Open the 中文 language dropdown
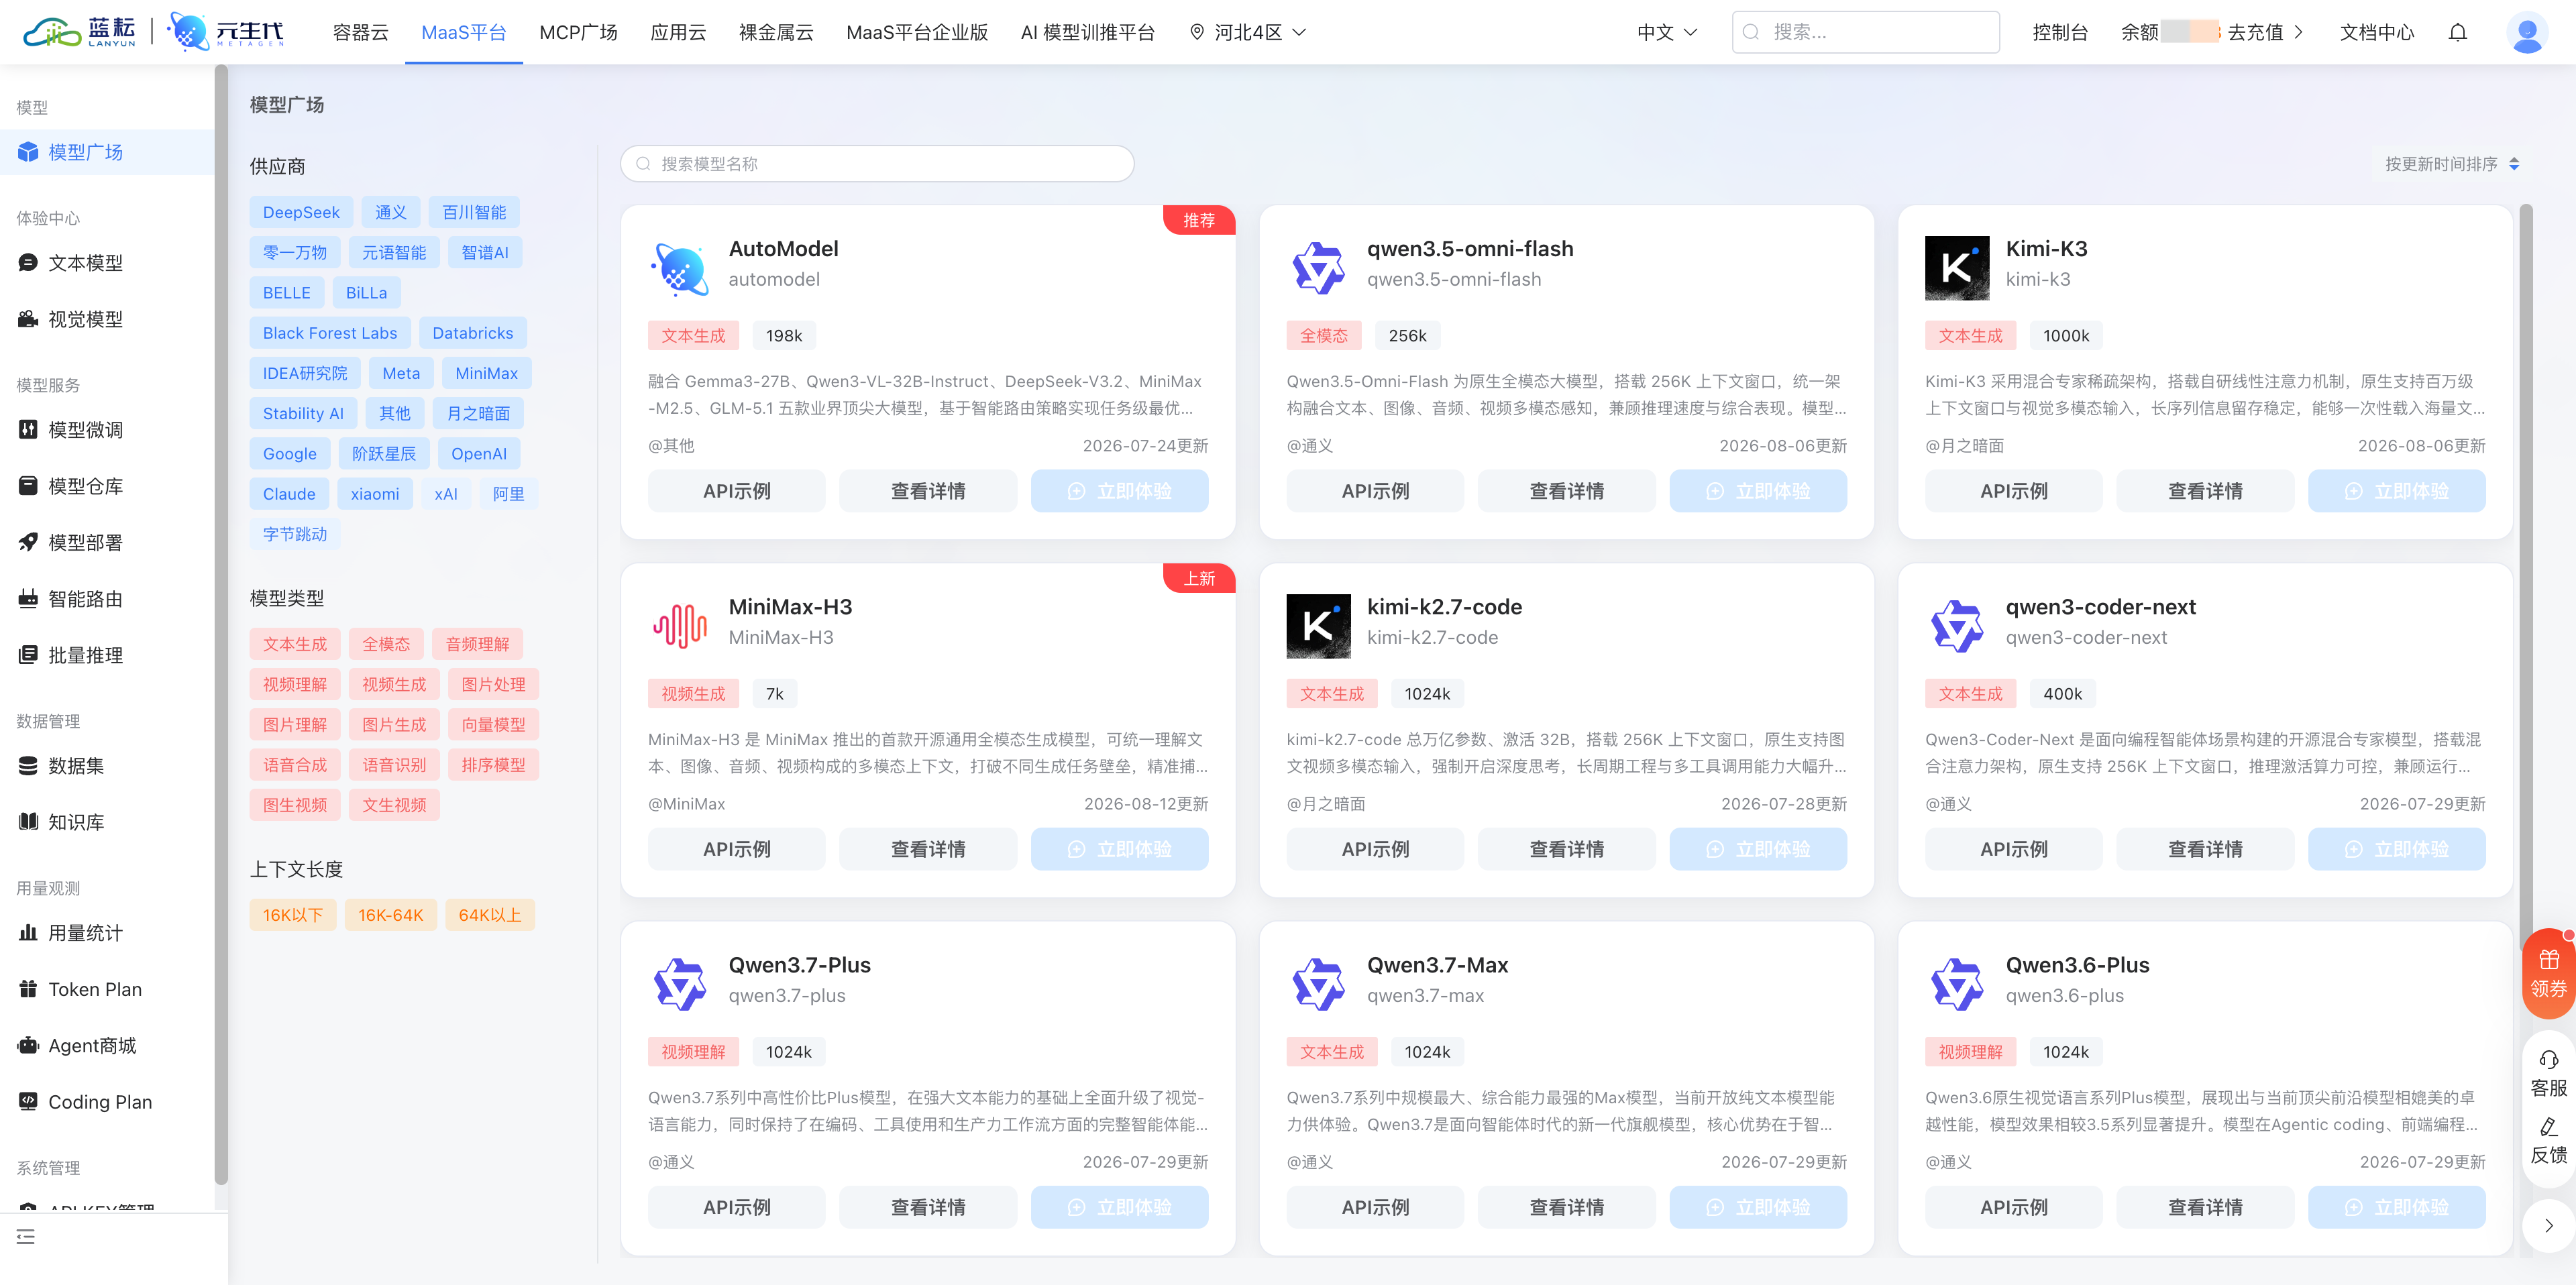The image size is (2576, 1285). (x=1667, y=32)
